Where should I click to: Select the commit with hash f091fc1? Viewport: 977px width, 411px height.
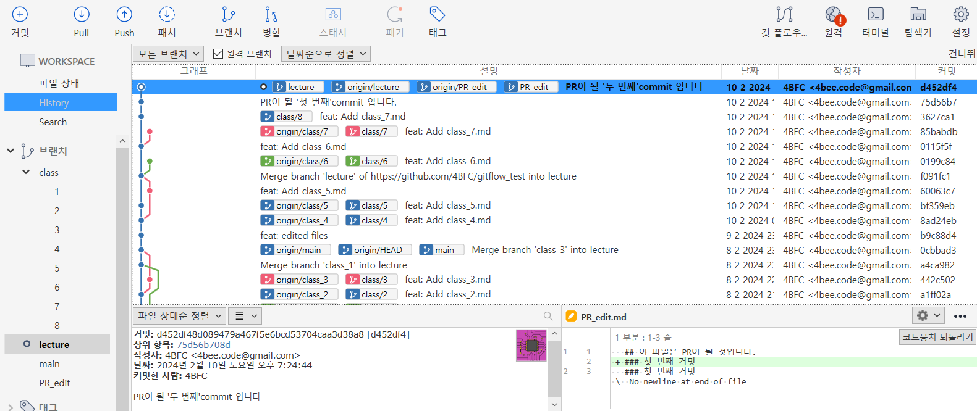[x=554, y=176]
